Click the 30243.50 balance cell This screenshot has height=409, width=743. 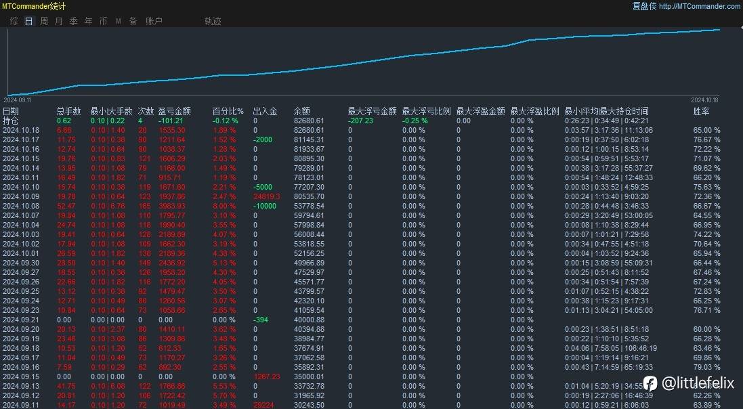click(x=309, y=405)
